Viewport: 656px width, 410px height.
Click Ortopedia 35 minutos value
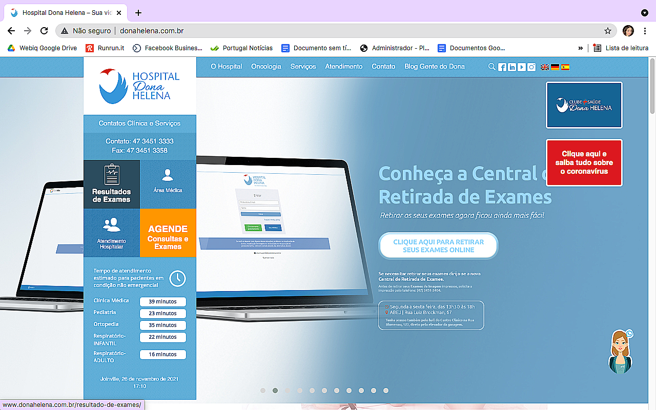(x=163, y=325)
